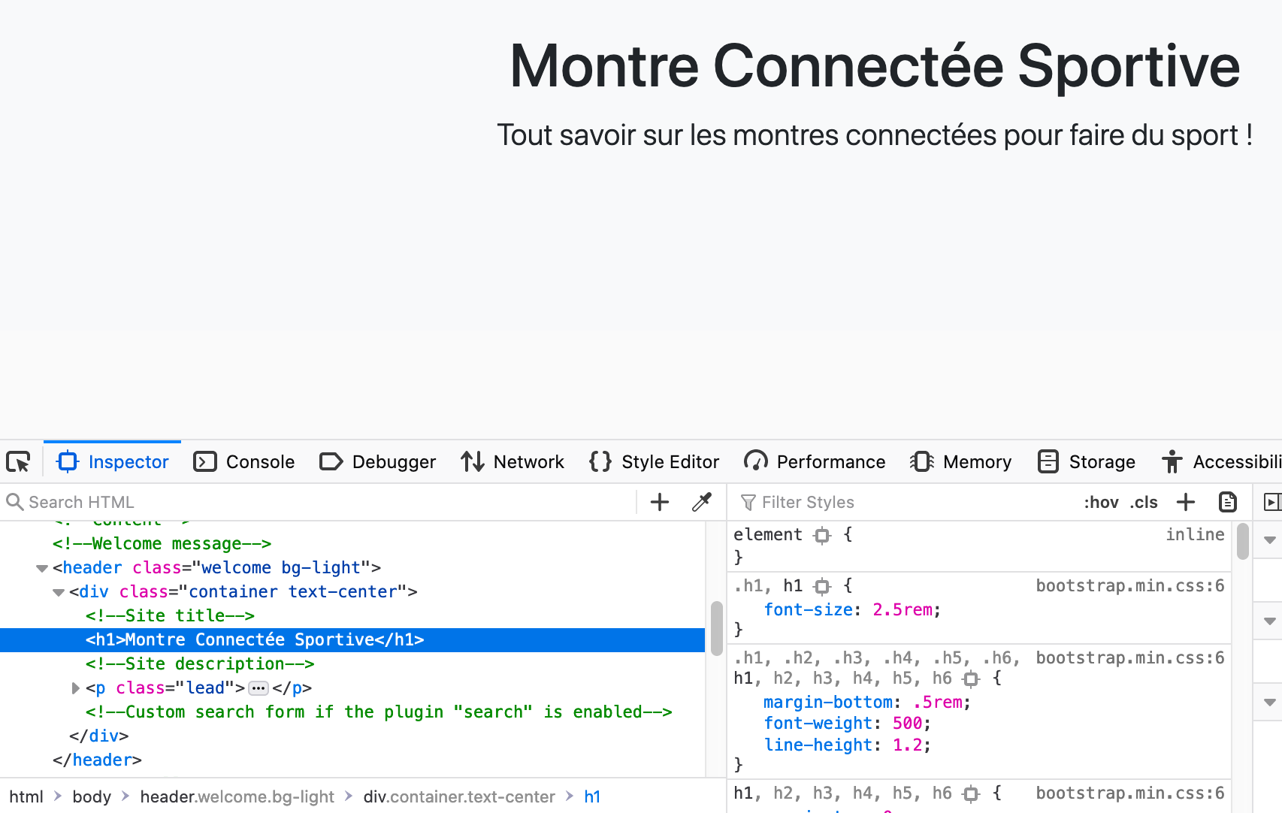Highlight elements matching element inline rule
This screenshot has height=813, width=1282.
[x=822, y=535]
